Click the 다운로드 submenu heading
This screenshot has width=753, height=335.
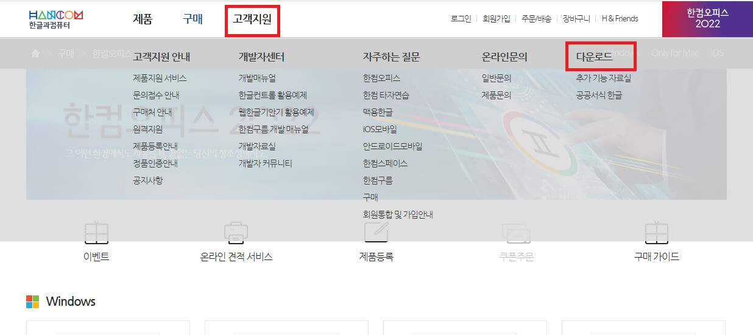coord(594,57)
